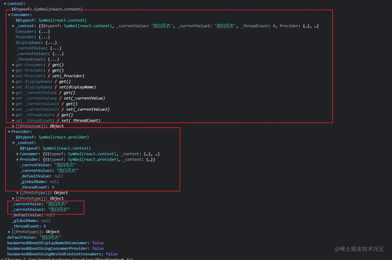Expand [[Prototype]] directly above defaultValue row

(x=9, y=232)
